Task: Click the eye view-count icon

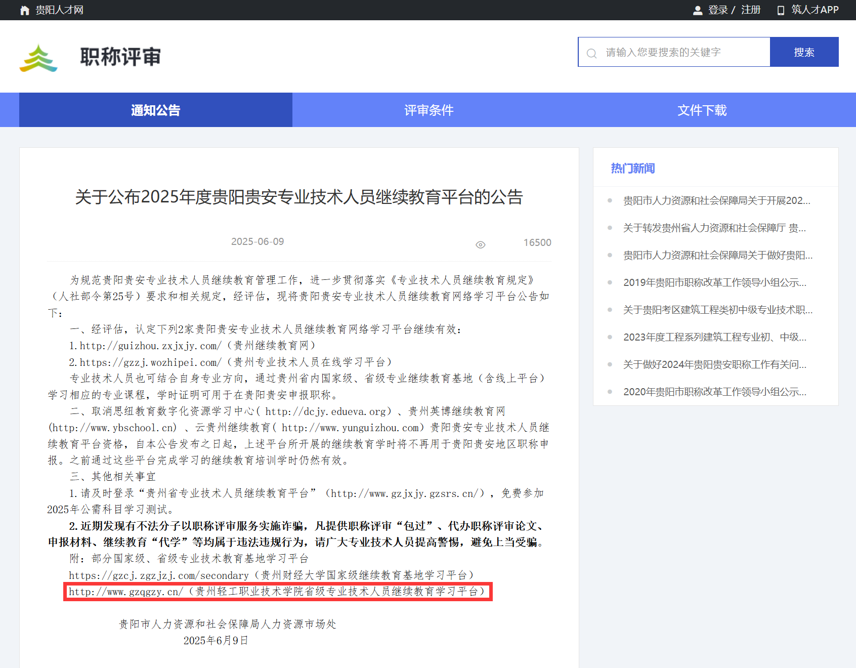Action: 481,245
